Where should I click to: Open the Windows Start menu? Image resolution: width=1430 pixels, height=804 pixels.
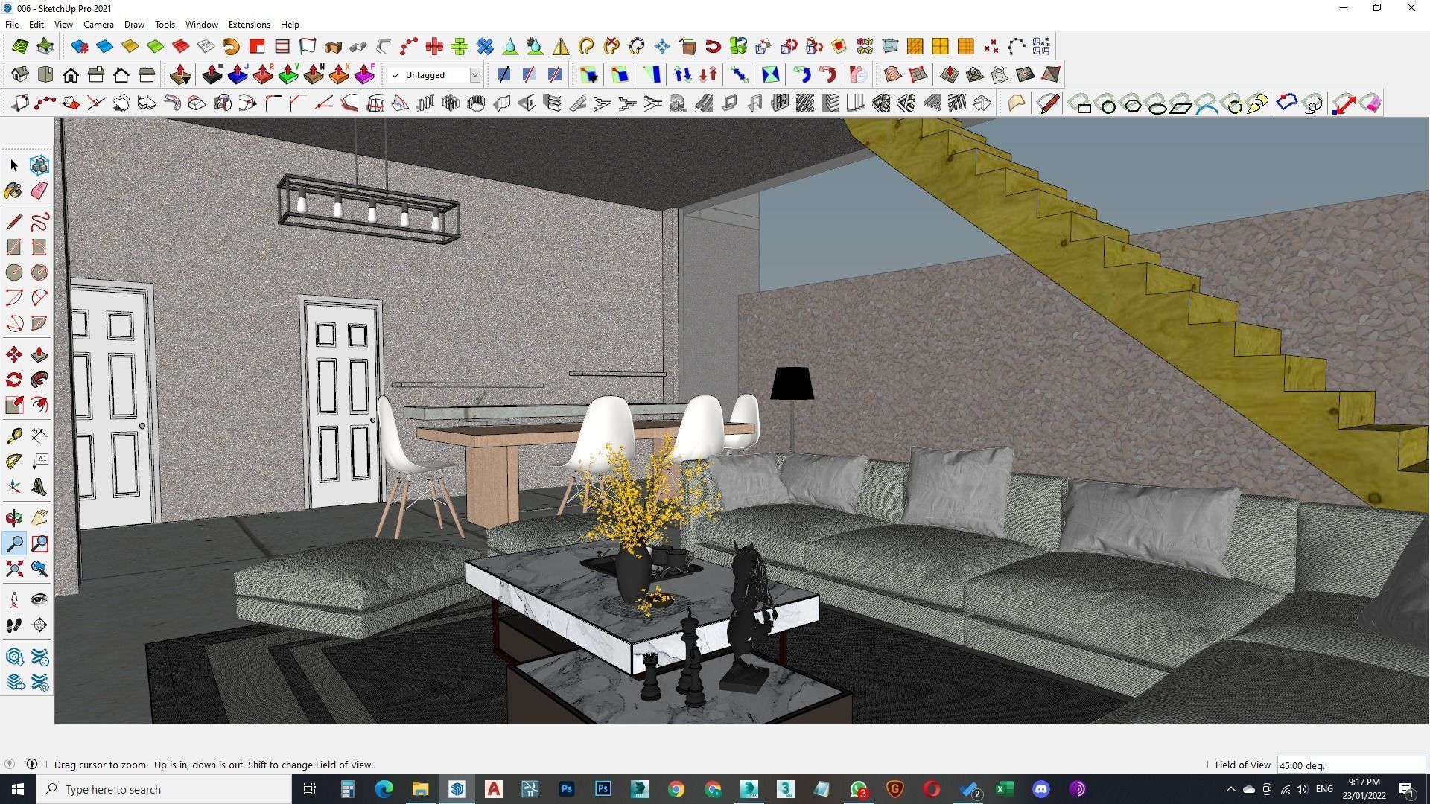click(x=18, y=790)
